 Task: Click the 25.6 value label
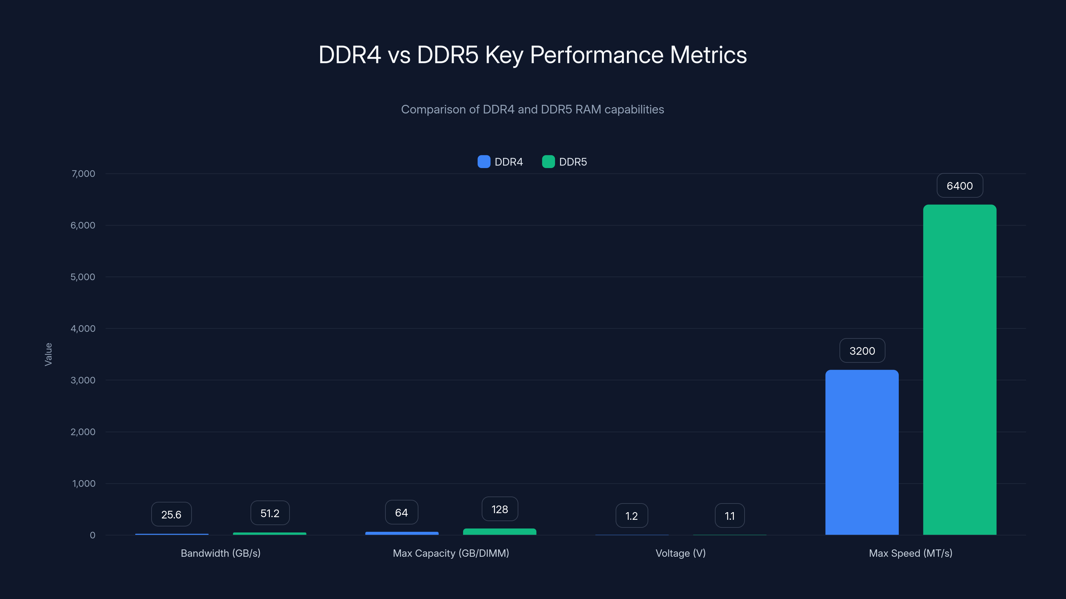tap(171, 514)
